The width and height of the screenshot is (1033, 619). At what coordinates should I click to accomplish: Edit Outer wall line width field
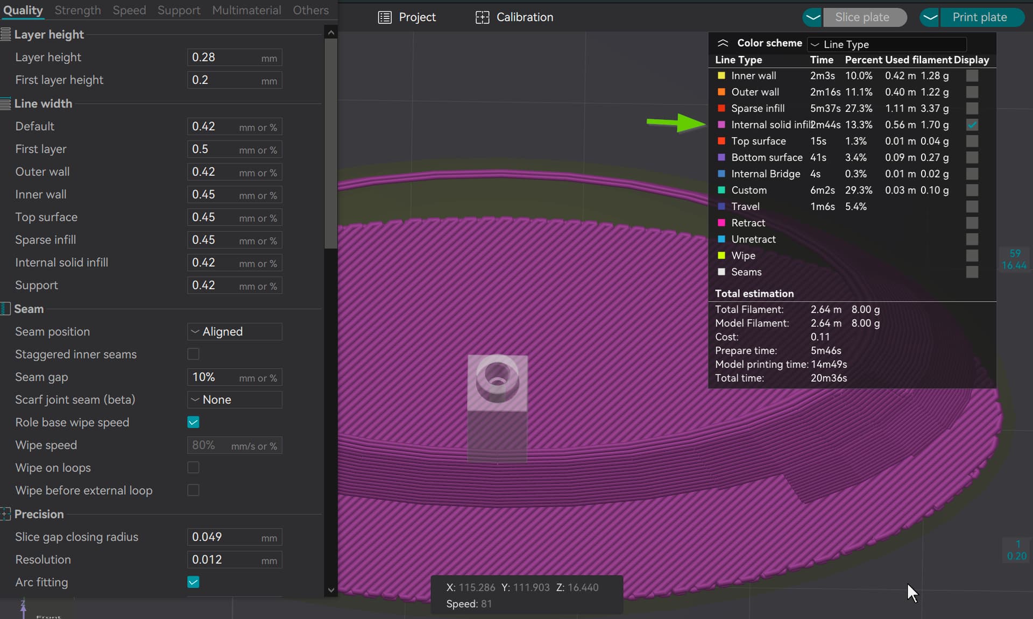pyautogui.click(x=235, y=172)
